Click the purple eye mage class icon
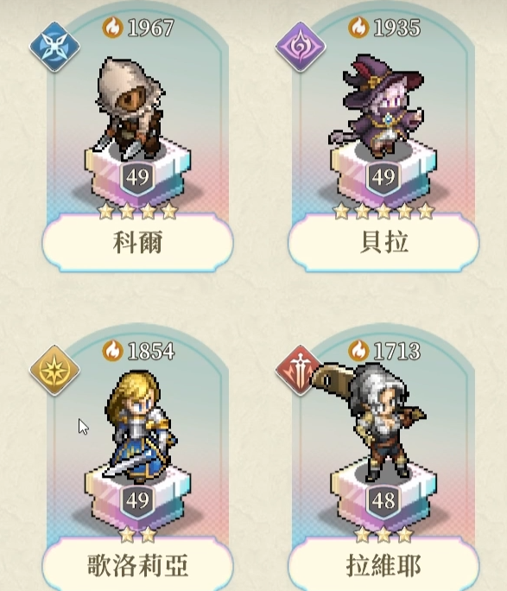Viewport: 507px width, 591px height. pyautogui.click(x=301, y=47)
